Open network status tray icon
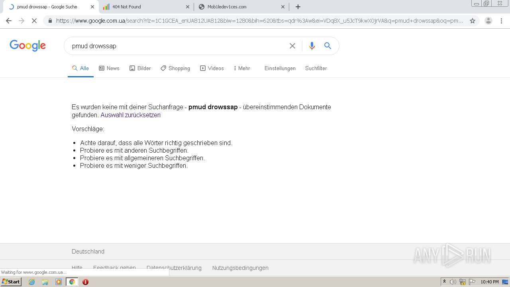The image size is (510, 287). [x=463, y=282]
